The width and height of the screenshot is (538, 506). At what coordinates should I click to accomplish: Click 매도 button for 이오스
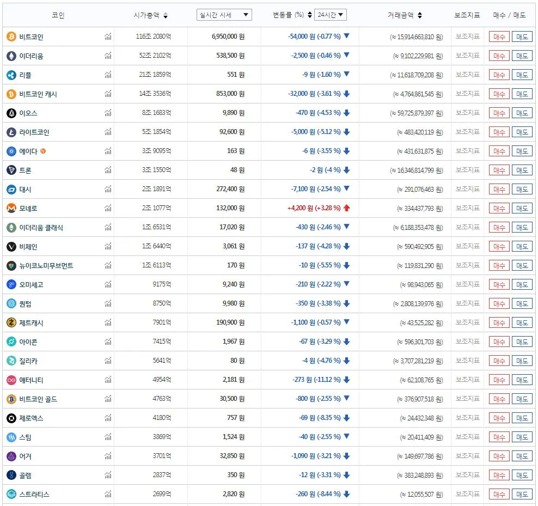[522, 113]
